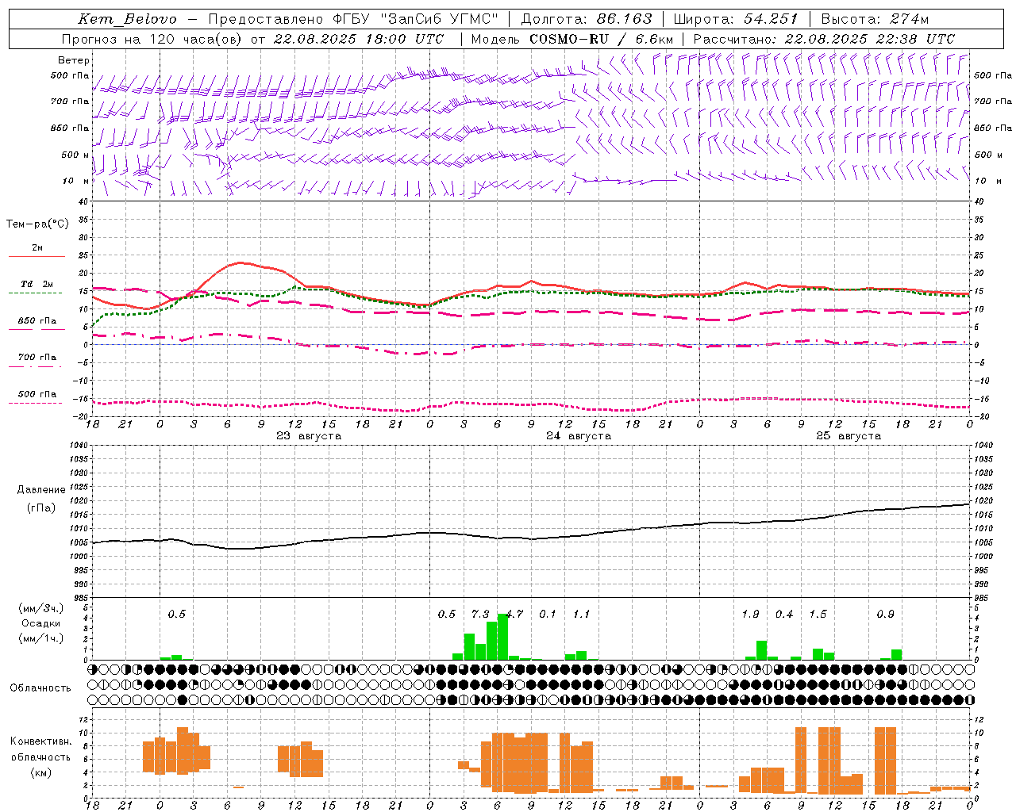Select precipitation total 1.5
1016x812 pixels.
[818, 614]
